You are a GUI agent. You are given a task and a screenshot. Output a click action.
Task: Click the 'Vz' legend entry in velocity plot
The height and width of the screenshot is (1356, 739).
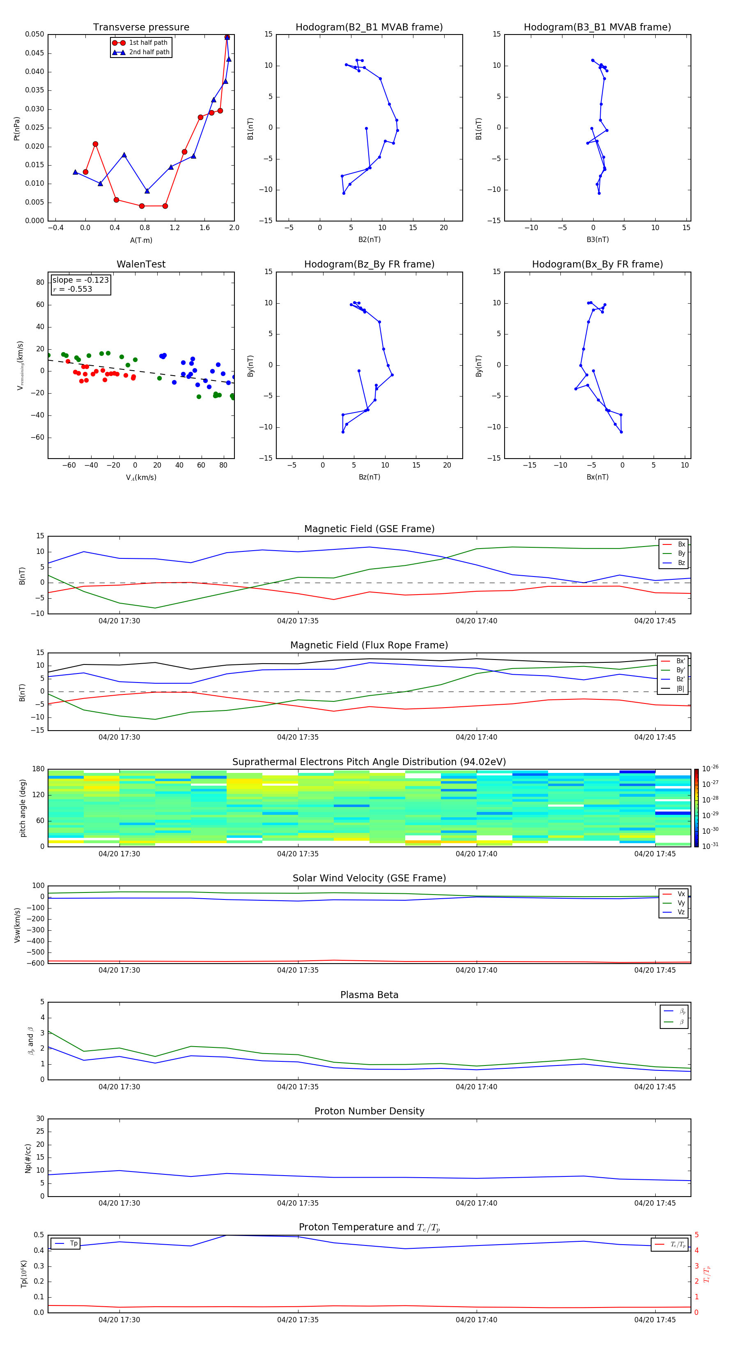tap(674, 912)
